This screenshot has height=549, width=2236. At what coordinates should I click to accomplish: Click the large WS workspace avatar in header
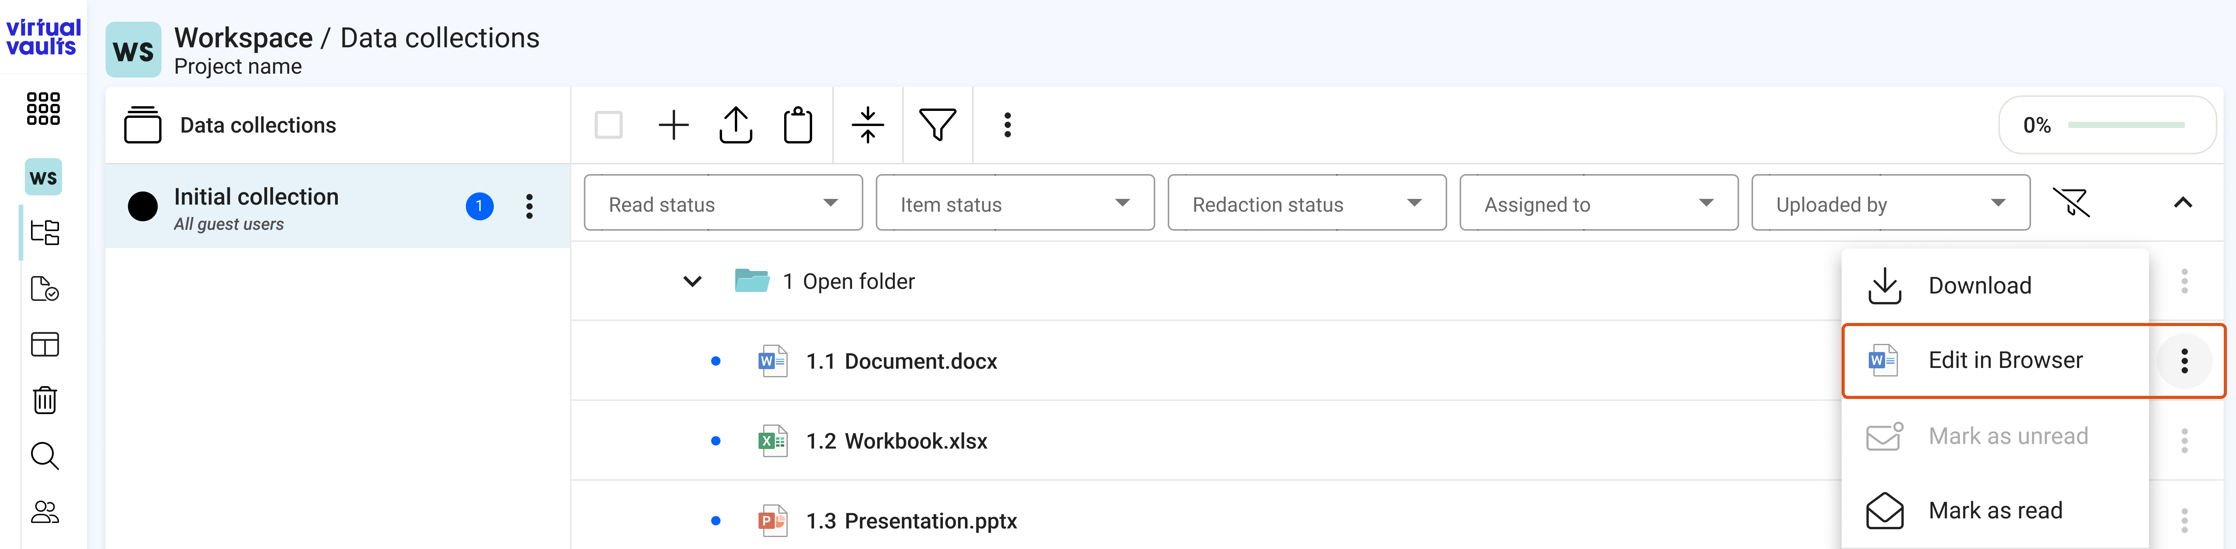[134, 50]
